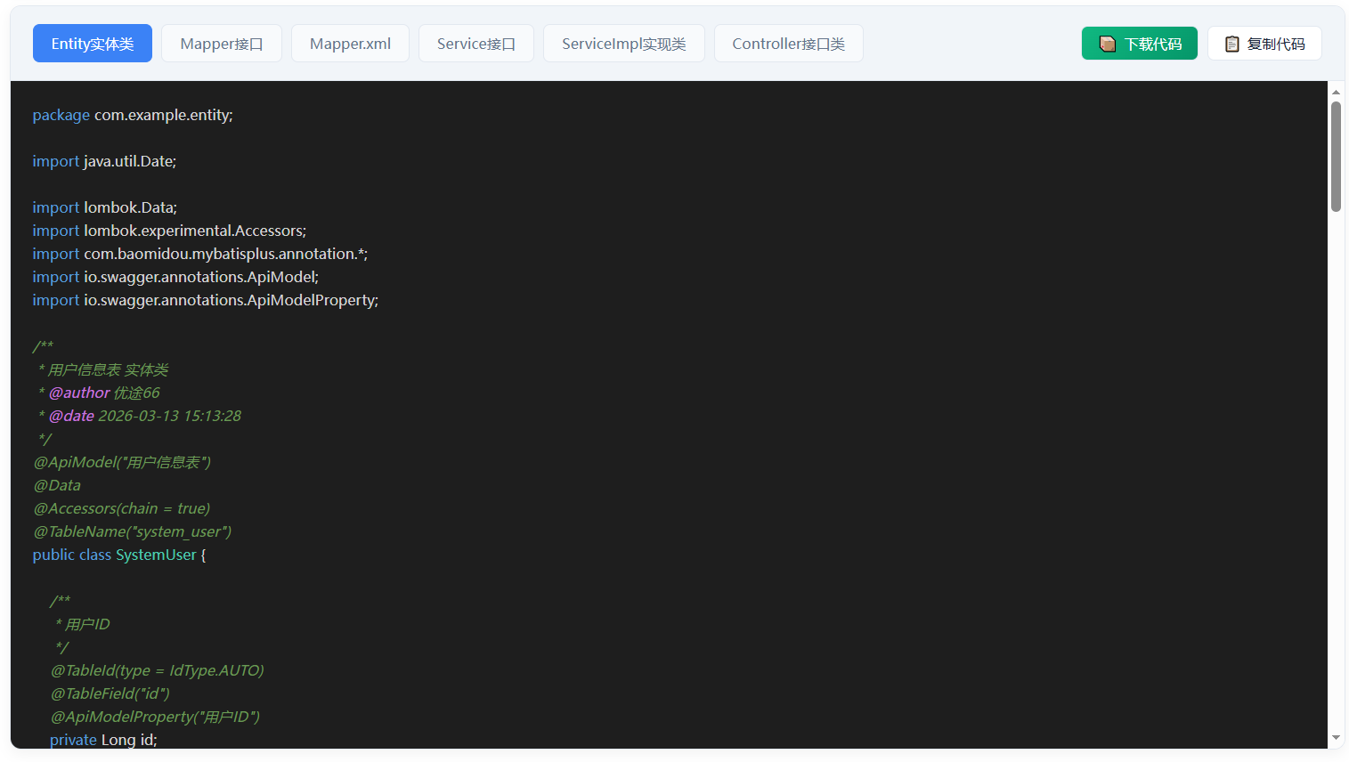
Task: Click the package icon on download button
Action: [1107, 44]
